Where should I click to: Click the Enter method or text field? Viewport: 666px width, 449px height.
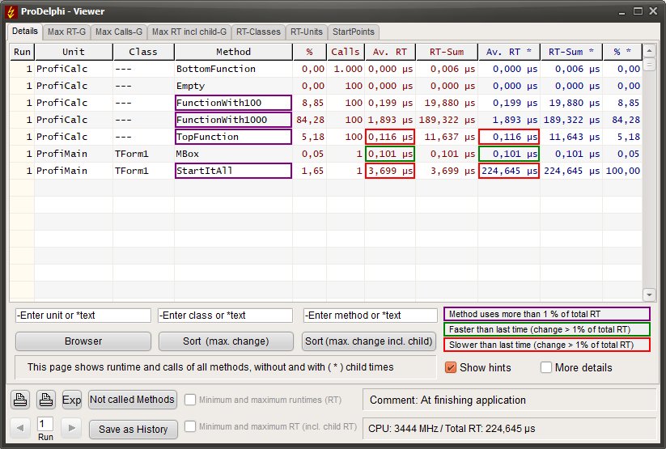pyautogui.click(x=370, y=315)
